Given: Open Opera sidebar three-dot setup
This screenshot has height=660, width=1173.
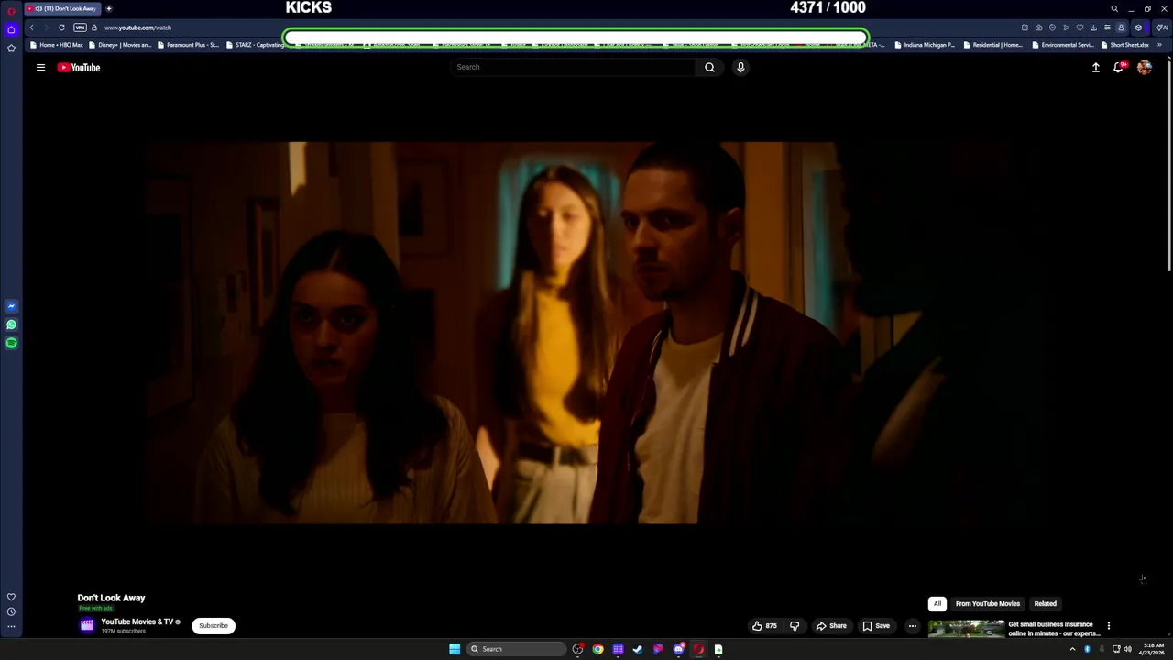Looking at the screenshot, I should click(x=11, y=627).
